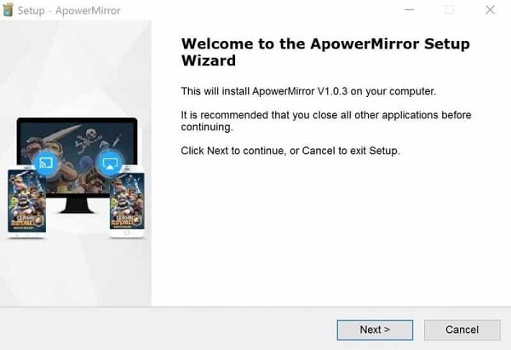Click the Clash Royale logo on left phone
Viewport: 511px width, 350px height.
point(27,221)
